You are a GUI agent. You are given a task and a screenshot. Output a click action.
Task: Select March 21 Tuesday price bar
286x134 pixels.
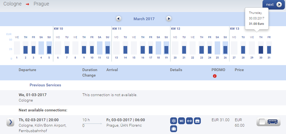(x=184, y=50)
